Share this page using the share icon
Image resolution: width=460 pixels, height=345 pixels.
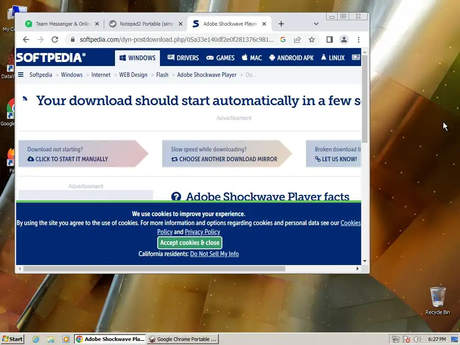click(x=297, y=40)
